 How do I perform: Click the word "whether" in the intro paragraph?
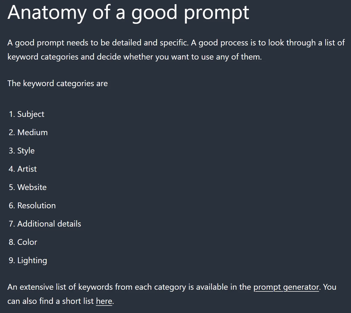(x=138, y=57)
